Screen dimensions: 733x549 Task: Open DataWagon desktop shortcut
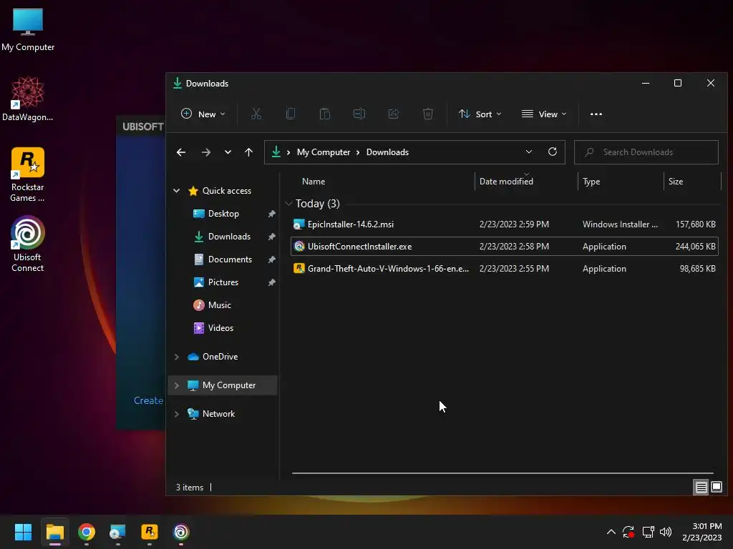point(28,99)
